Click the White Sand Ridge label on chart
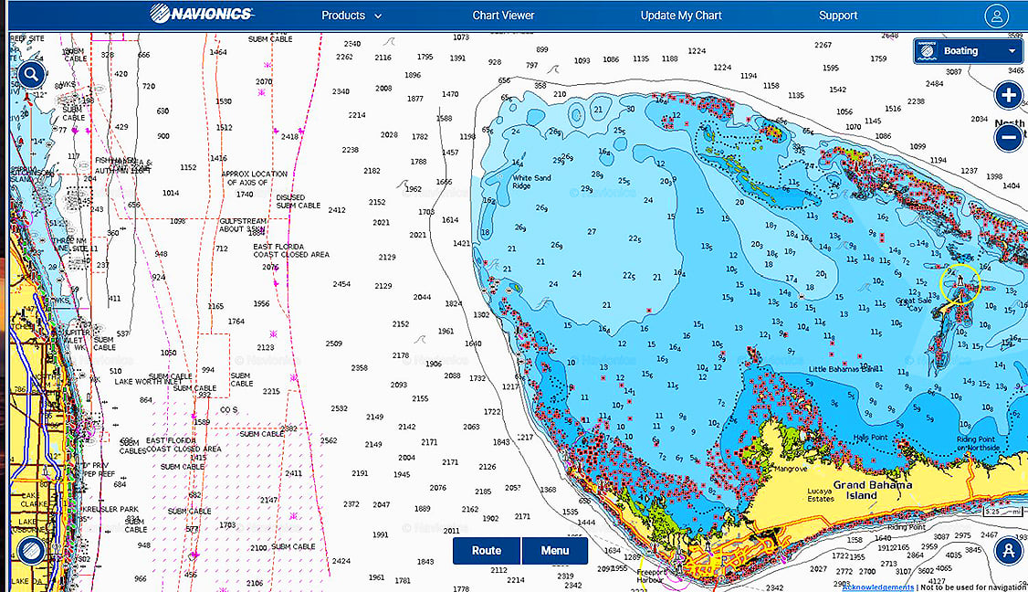This screenshot has height=592, width=1028. [533, 182]
